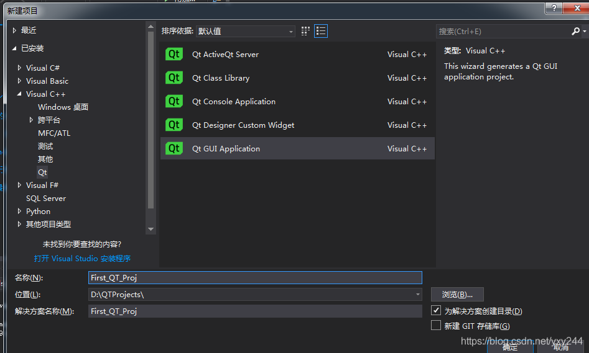Expand the Visual Basic node
Viewport: 589px width, 353px height.
point(19,81)
